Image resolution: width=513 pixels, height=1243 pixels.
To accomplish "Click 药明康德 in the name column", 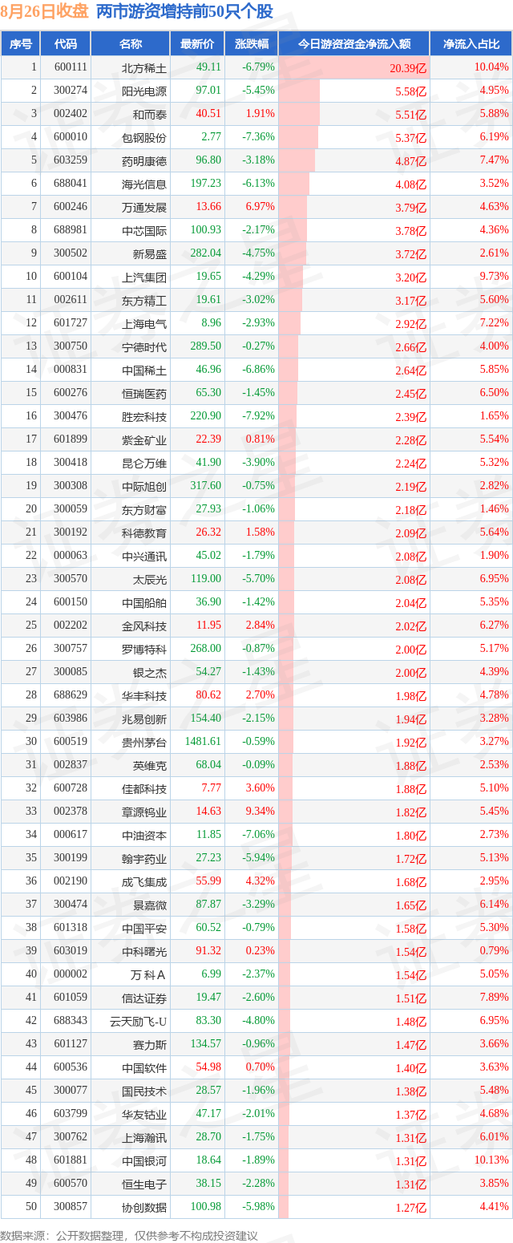I will [x=144, y=161].
